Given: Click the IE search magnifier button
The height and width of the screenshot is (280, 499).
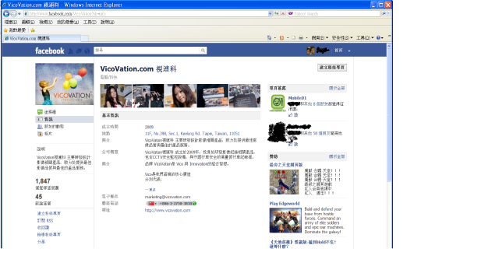Looking at the screenshot, I should point(384,14).
